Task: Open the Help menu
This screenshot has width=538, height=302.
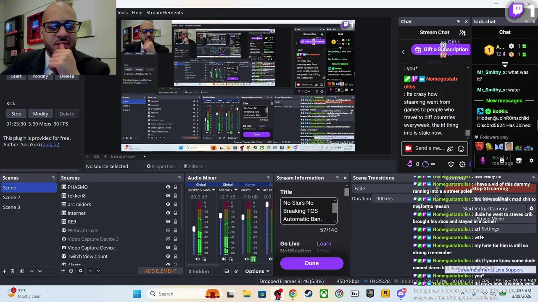Action: [137, 13]
